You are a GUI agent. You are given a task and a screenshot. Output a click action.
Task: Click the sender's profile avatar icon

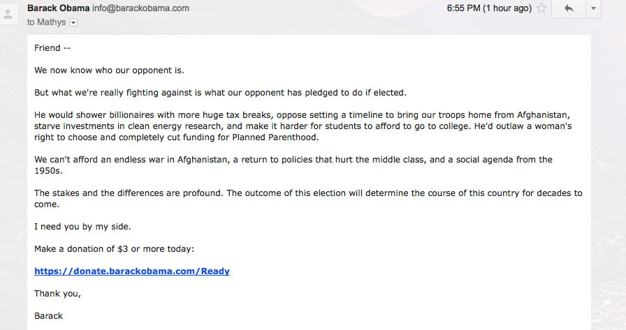(x=9, y=13)
